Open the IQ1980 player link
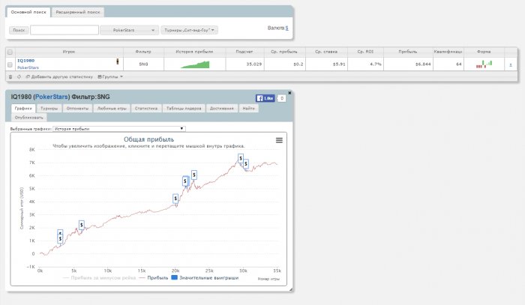This screenshot has height=305, width=525. pyautogui.click(x=25, y=61)
